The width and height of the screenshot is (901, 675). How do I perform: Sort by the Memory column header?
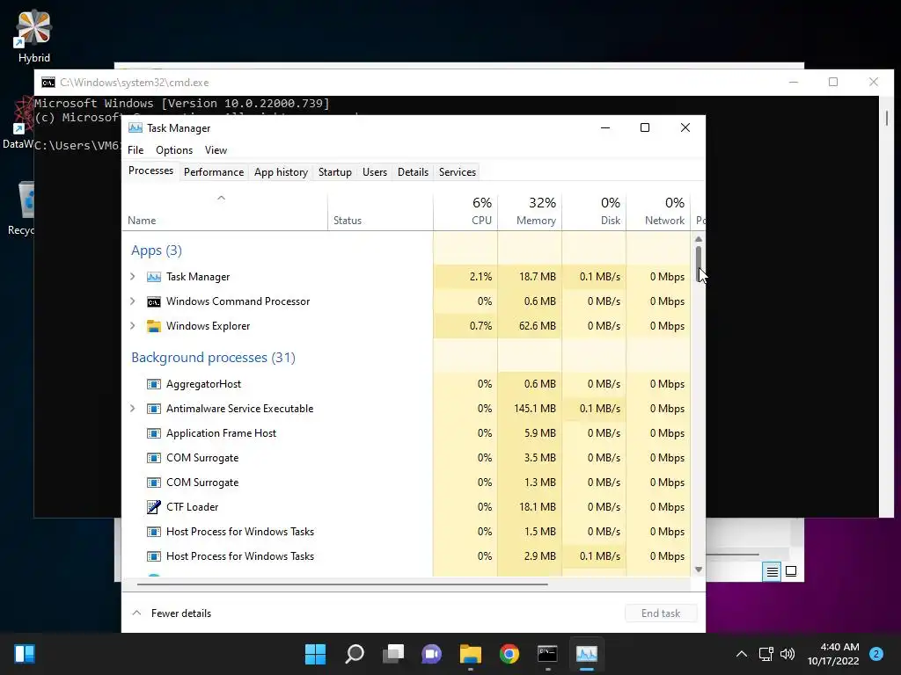530,211
